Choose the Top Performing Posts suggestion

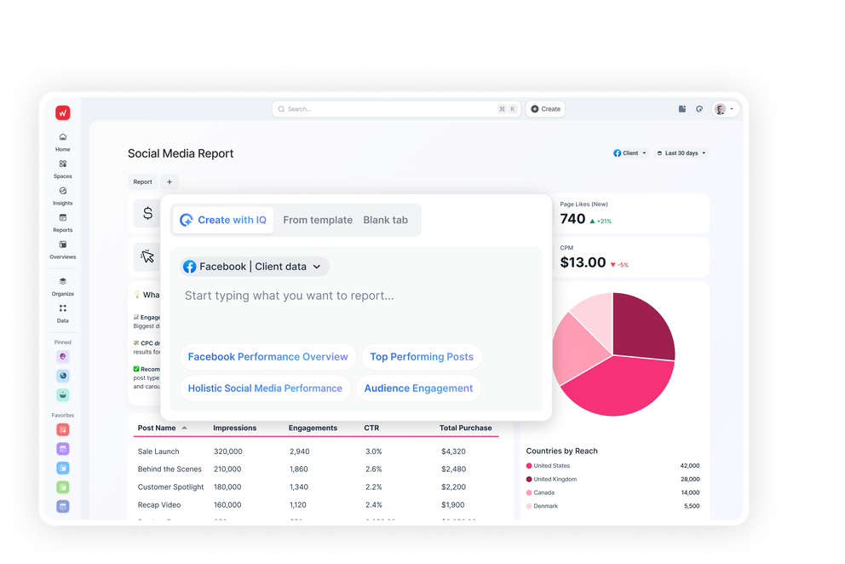tap(422, 357)
